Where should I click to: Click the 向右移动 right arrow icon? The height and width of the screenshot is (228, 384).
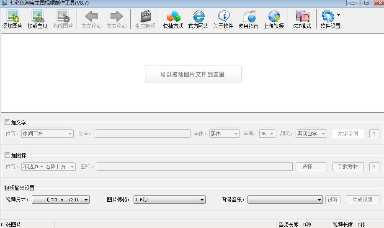[116, 16]
